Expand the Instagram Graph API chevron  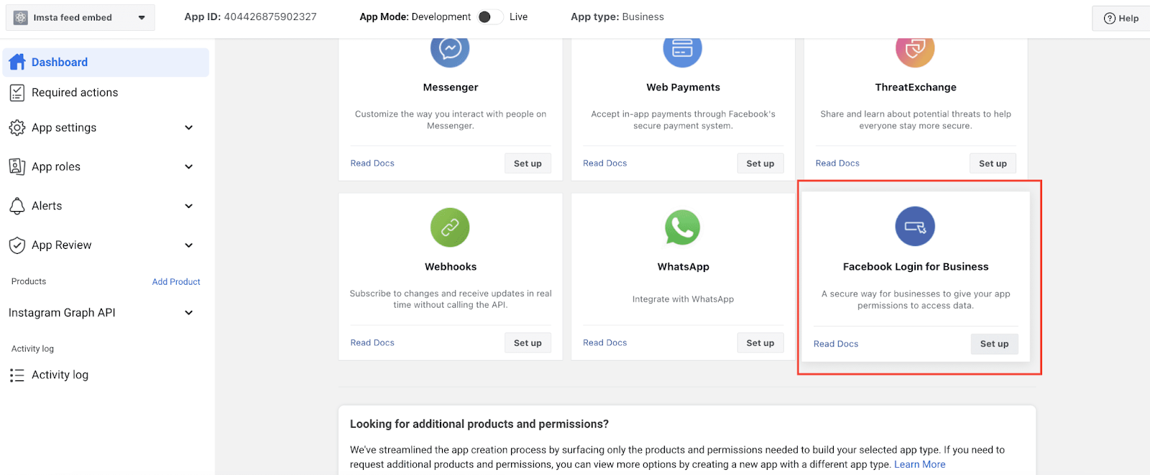[189, 313]
